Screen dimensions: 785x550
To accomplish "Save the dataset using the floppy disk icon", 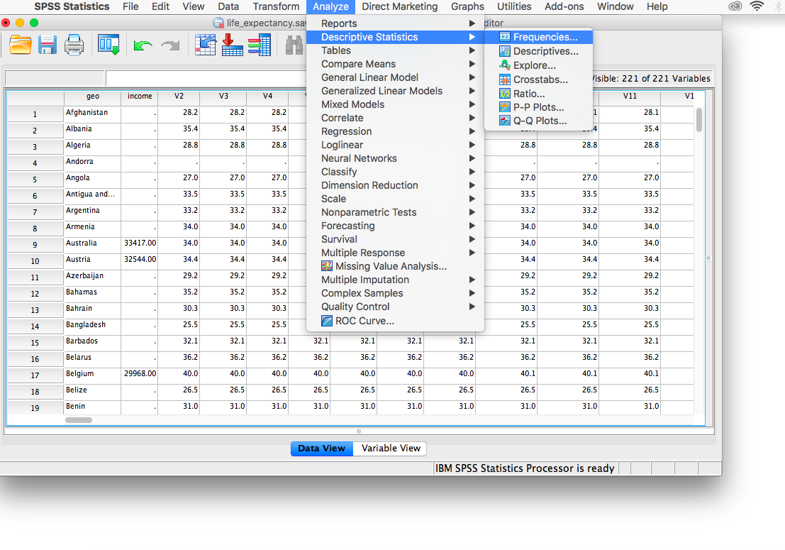I will pos(48,45).
